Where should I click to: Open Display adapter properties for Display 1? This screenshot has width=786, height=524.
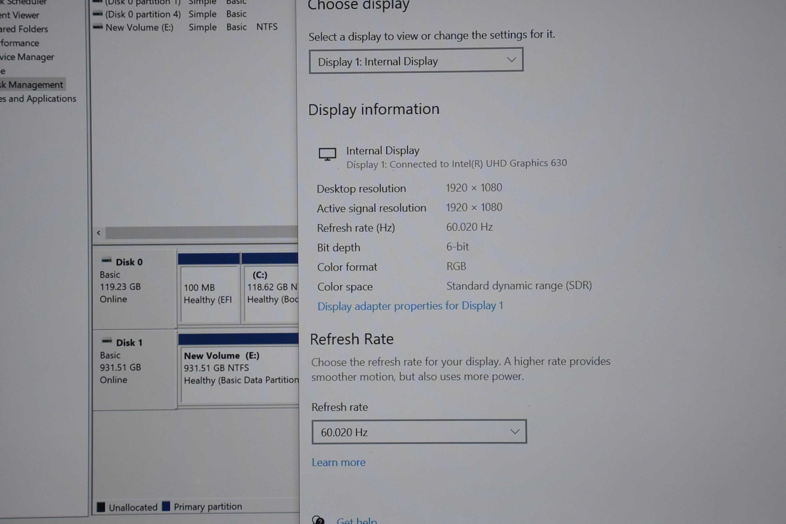tap(410, 306)
